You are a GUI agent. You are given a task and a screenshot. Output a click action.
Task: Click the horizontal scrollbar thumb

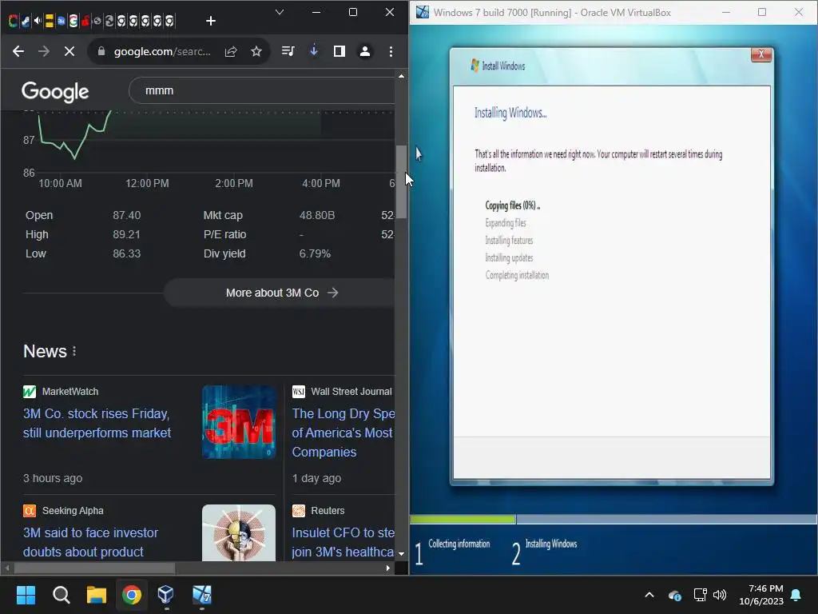(94, 568)
